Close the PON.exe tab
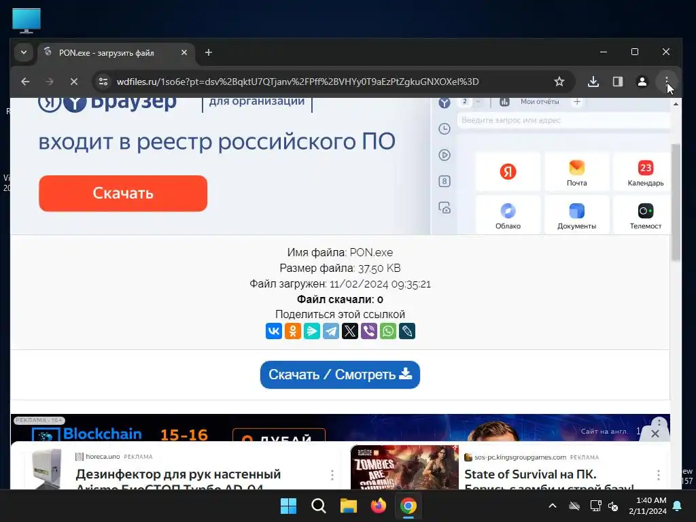This screenshot has width=696, height=522. click(x=184, y=53)
